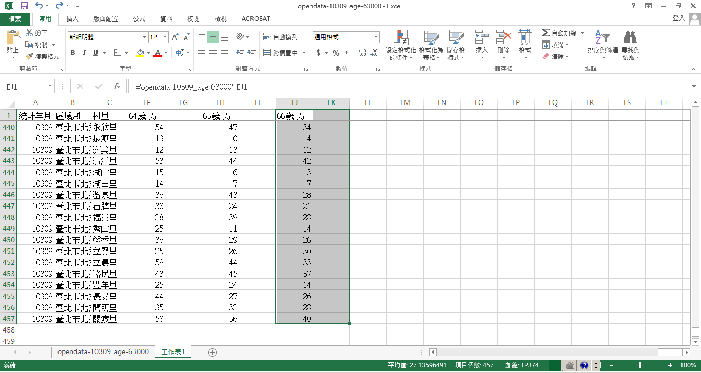Toggle Wrap Text (自動換列)
The height and width of the screenshot is (373, 701).
280,37
